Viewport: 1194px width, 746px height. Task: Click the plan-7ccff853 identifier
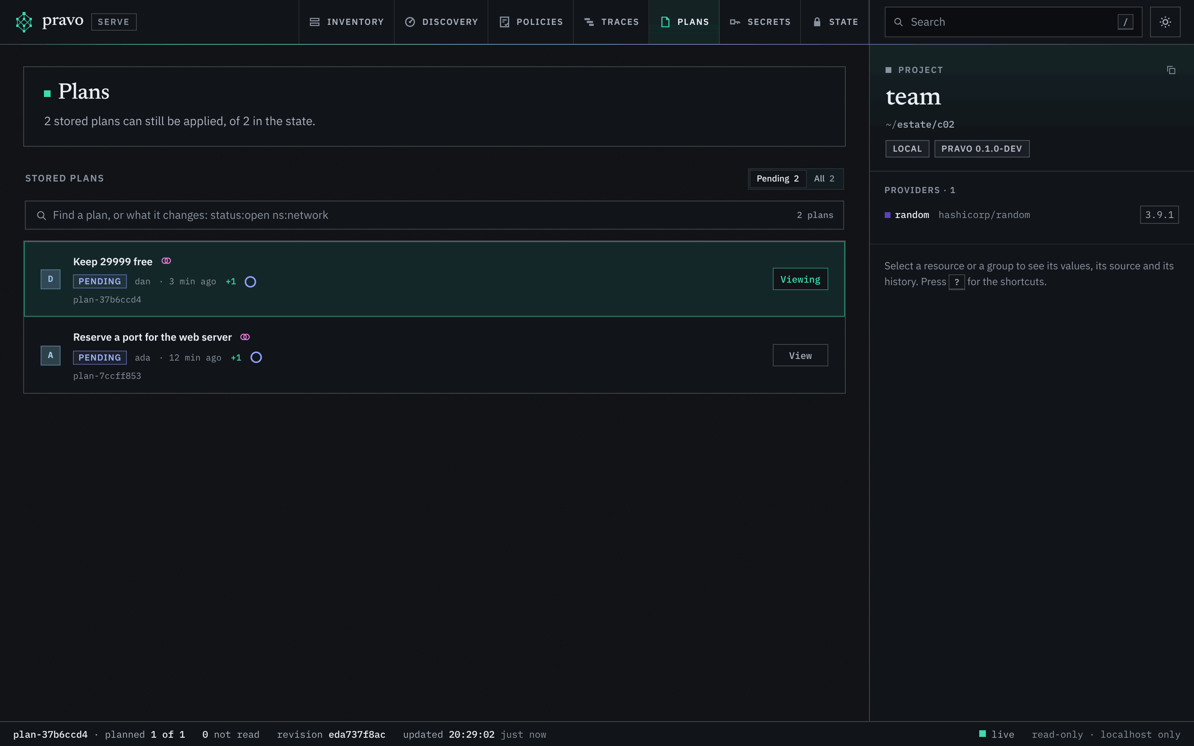point(107,376)
